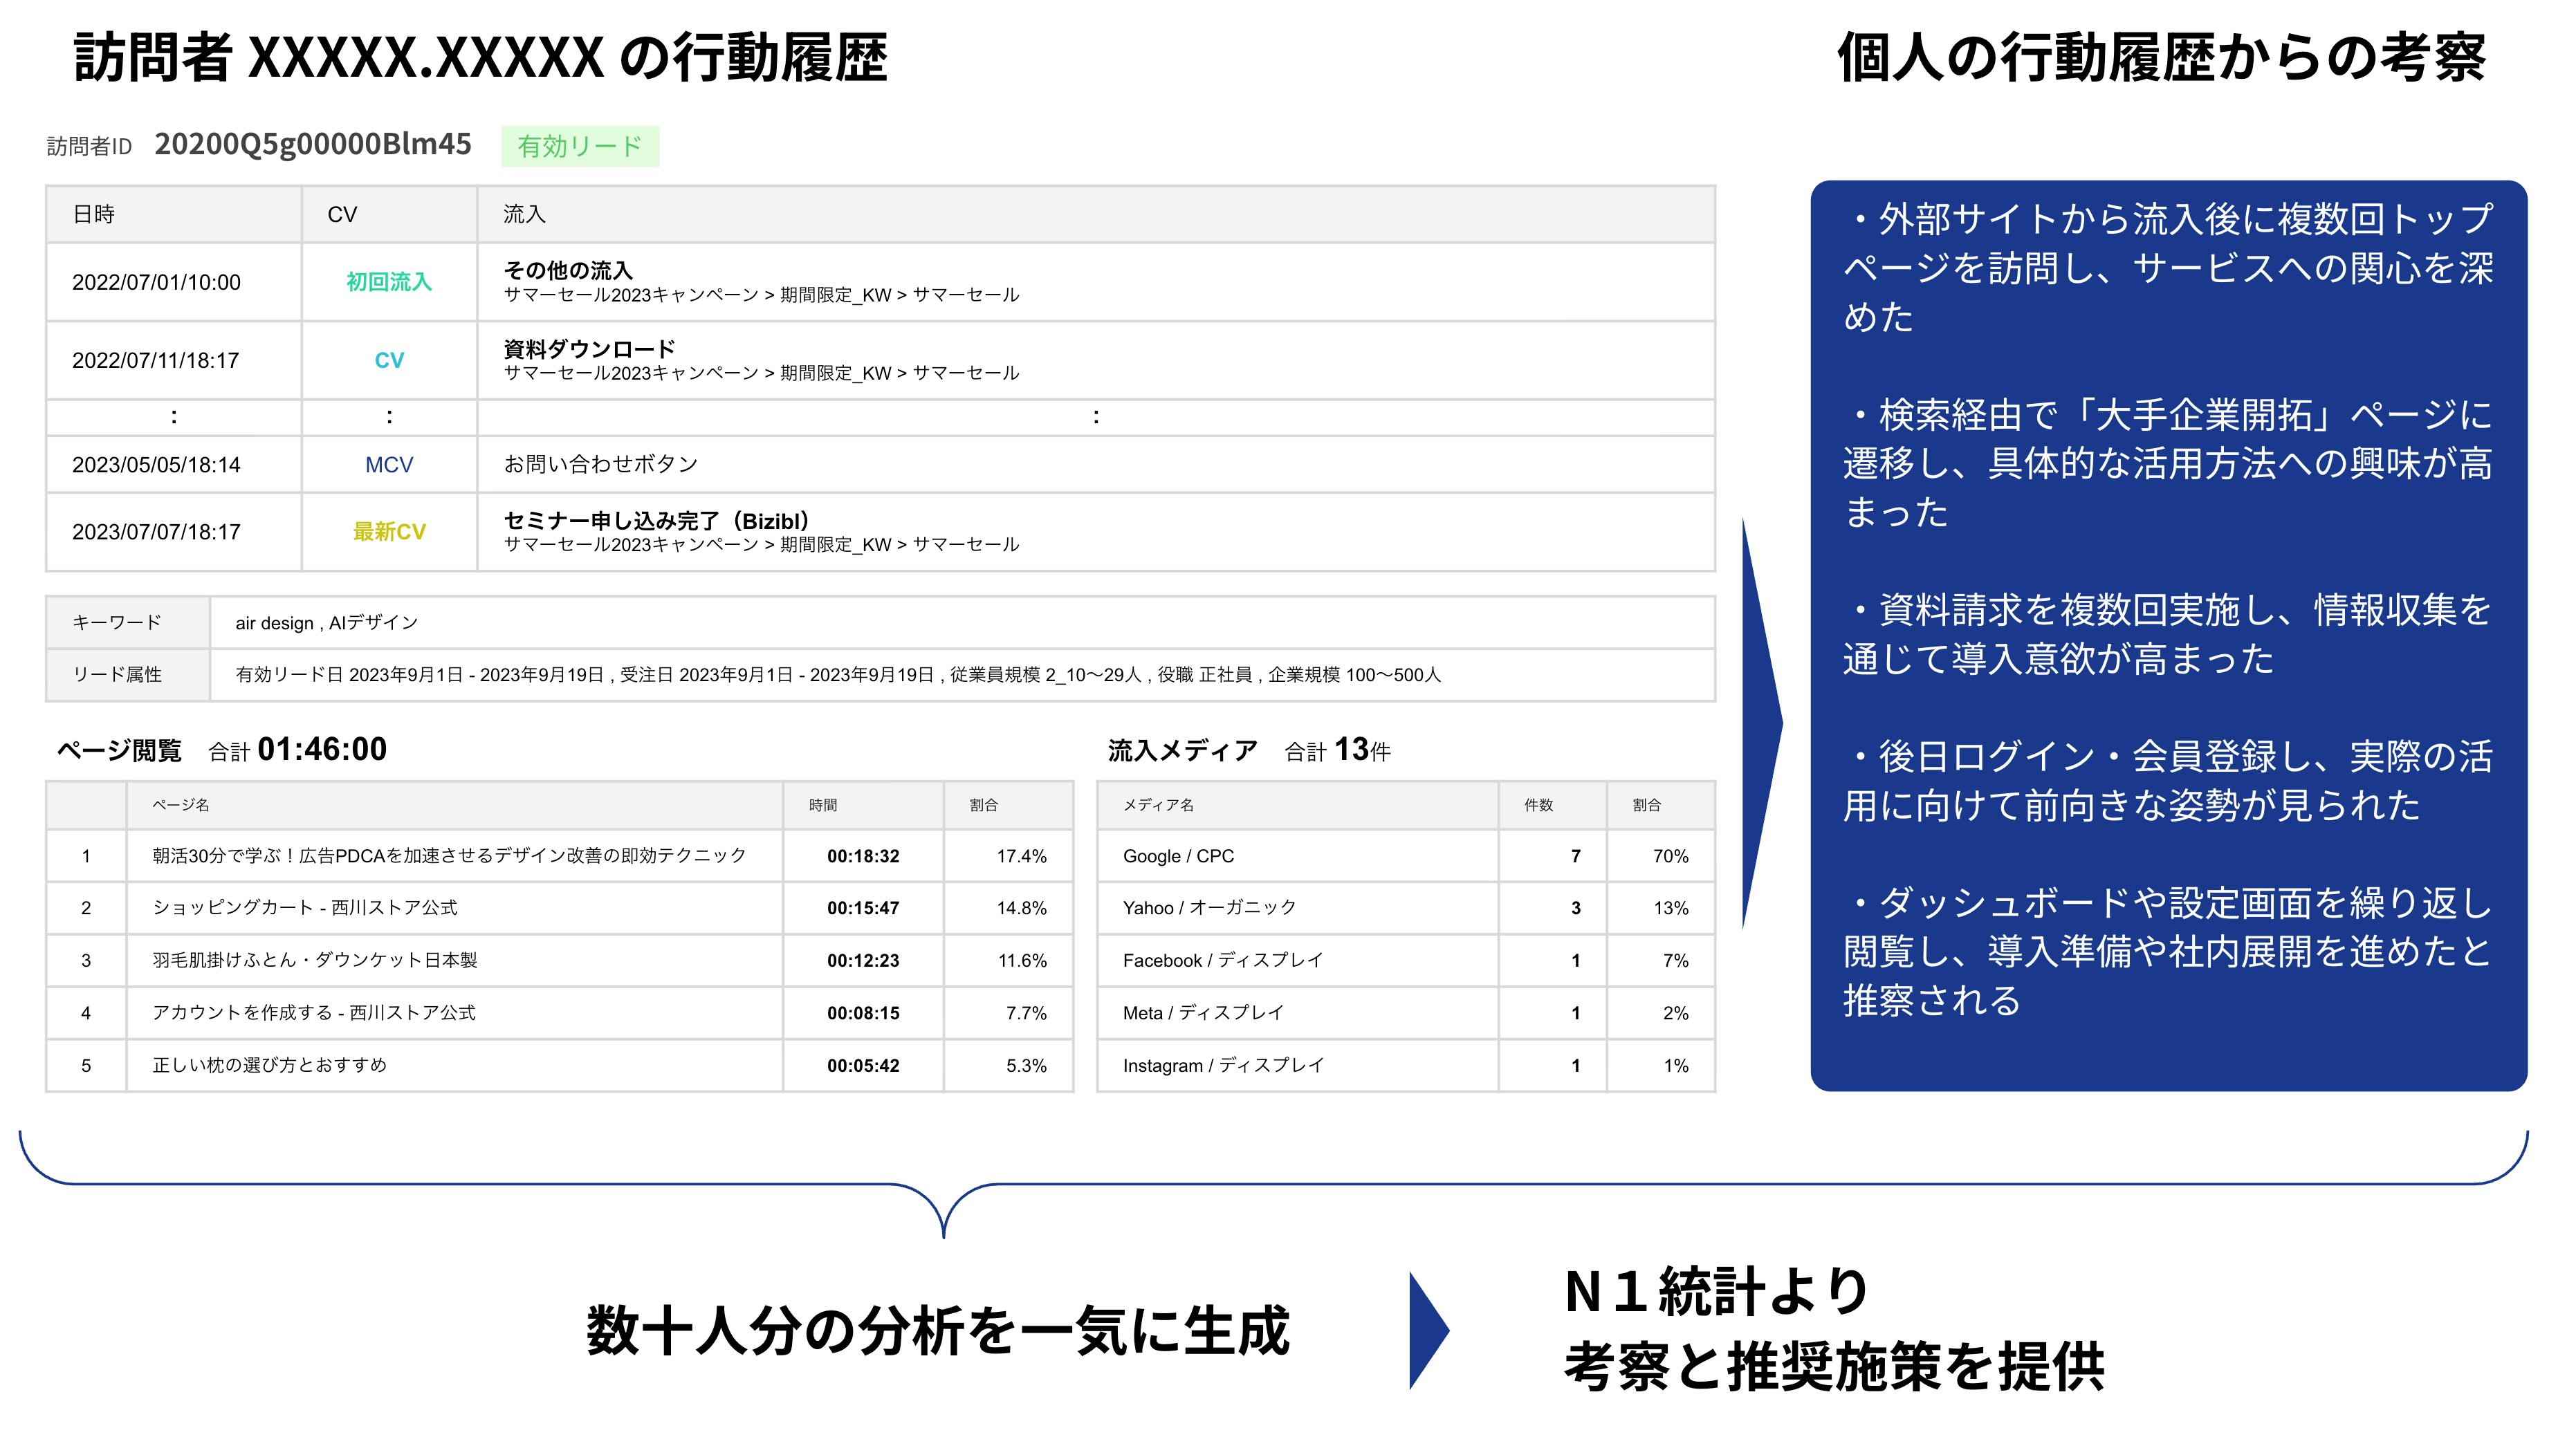Click the セミナー申し込み完了（Bizibl） entry
Viewport: 2576px width, 1437px height.
pyautogui.click(x=656, y=521)
